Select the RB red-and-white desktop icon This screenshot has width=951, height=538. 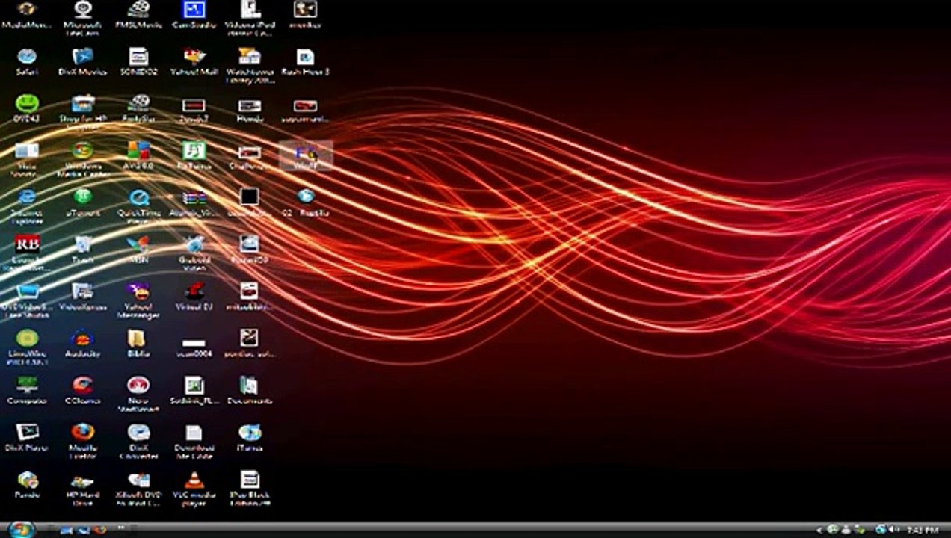point(27,244)
